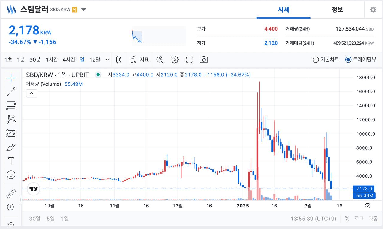Set date range to 1일
This screenshot has width=383, height=229.
point(65,219)
